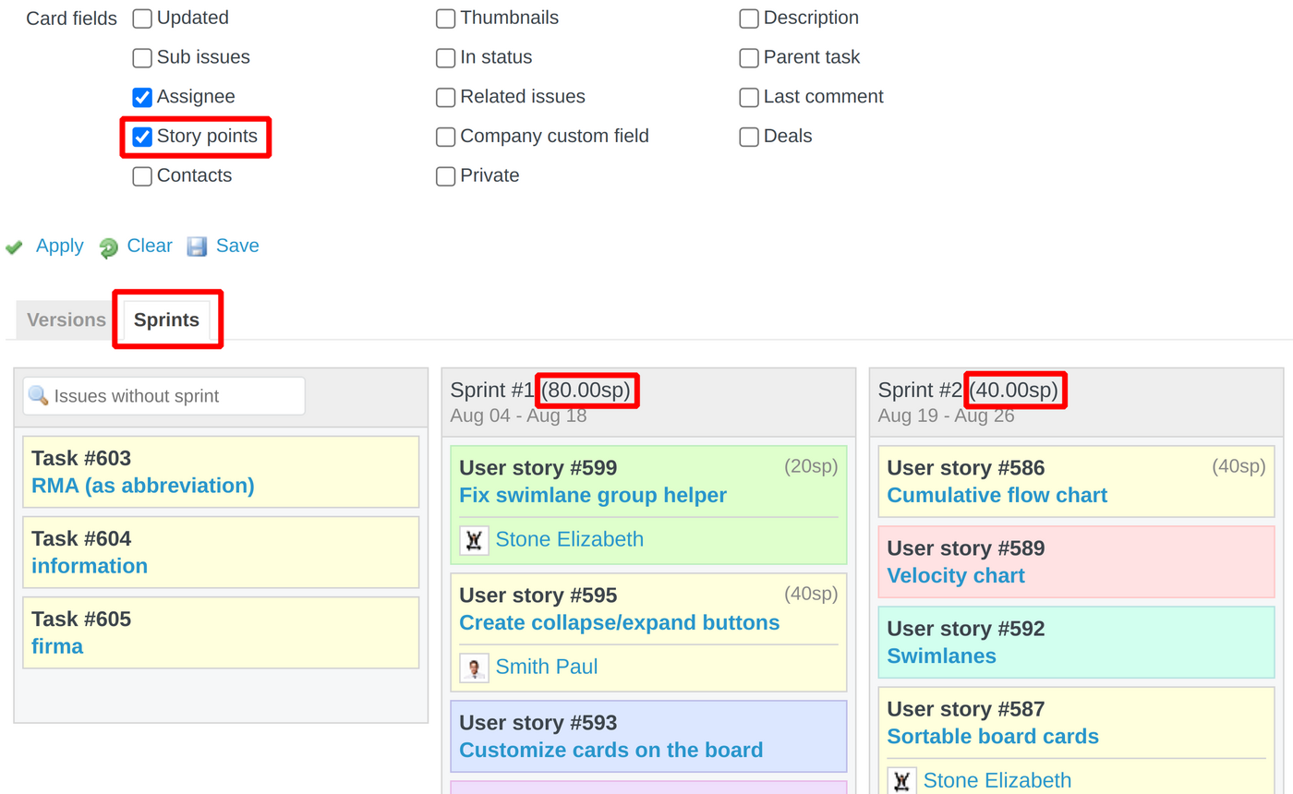Viewport: 1293px width, 794px height.
Task: Check the Private card field
Action: point(445,175)
